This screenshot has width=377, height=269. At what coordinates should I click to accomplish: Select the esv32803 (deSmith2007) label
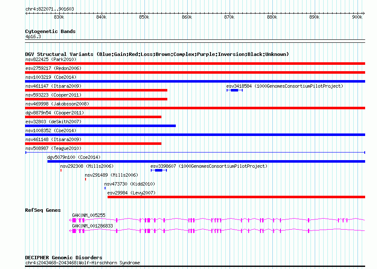(x=53, y=122)
